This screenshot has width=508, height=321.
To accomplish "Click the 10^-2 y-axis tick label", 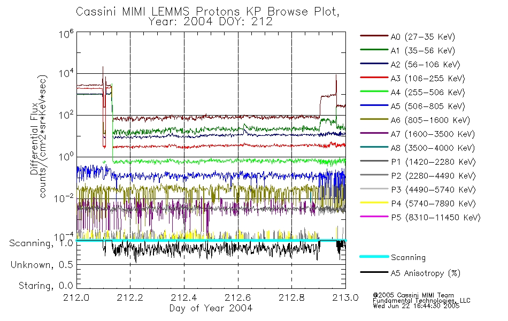I will [64, 198].
